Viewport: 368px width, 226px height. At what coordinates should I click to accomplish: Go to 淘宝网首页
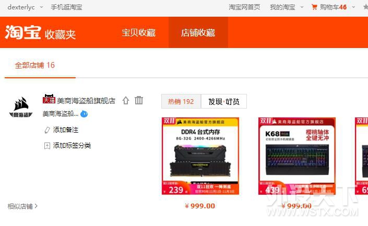click(244, 7)
